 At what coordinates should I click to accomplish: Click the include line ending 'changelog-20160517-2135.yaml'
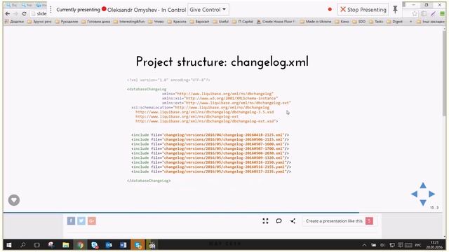coord(211,171)
